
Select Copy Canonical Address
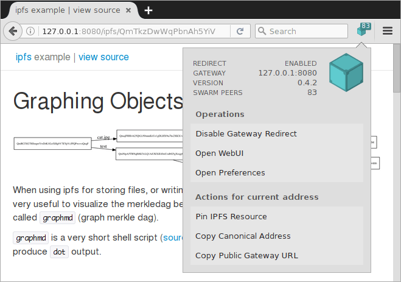[x=277, y=236]
